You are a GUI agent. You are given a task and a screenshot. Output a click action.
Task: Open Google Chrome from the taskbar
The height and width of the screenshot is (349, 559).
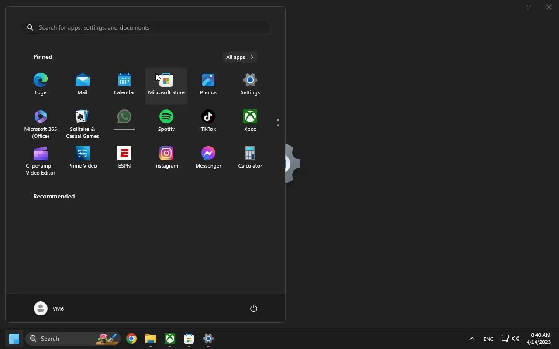[x=131, y=339]
